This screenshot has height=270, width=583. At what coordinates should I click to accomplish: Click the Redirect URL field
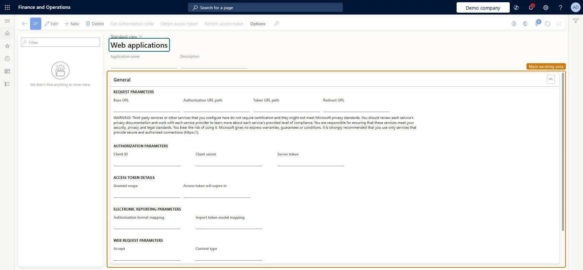click(x=357, y=108)
